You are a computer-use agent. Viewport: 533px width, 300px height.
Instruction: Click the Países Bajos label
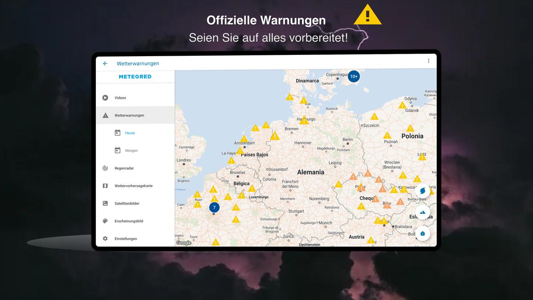point(254,155)
